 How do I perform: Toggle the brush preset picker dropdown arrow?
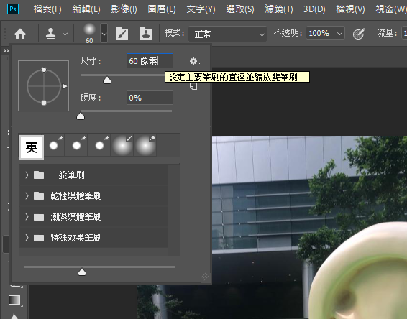(104, 34)
